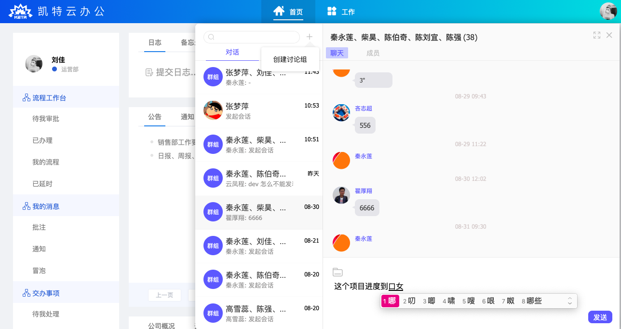Open the 聊天 tab in the chat window
Screen dimensions: 621x329
point(337,53)
